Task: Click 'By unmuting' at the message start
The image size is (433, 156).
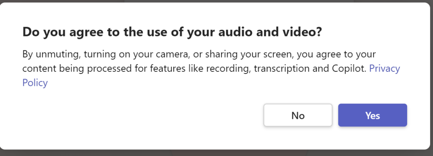Action: [x=52, y=54]
